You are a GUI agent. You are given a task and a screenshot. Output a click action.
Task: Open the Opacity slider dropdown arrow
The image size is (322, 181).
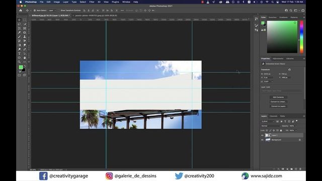296,126
